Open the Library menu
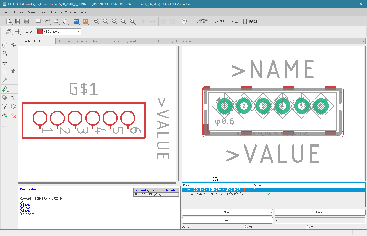This screenshot has width=367, height=236. click(43, 12)
